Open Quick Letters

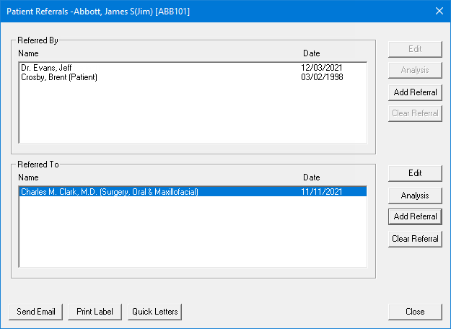pos(154,312)
